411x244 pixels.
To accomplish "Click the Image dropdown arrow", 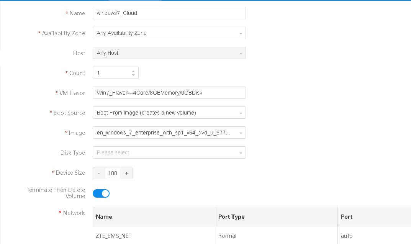I will [x=241, y=133].
